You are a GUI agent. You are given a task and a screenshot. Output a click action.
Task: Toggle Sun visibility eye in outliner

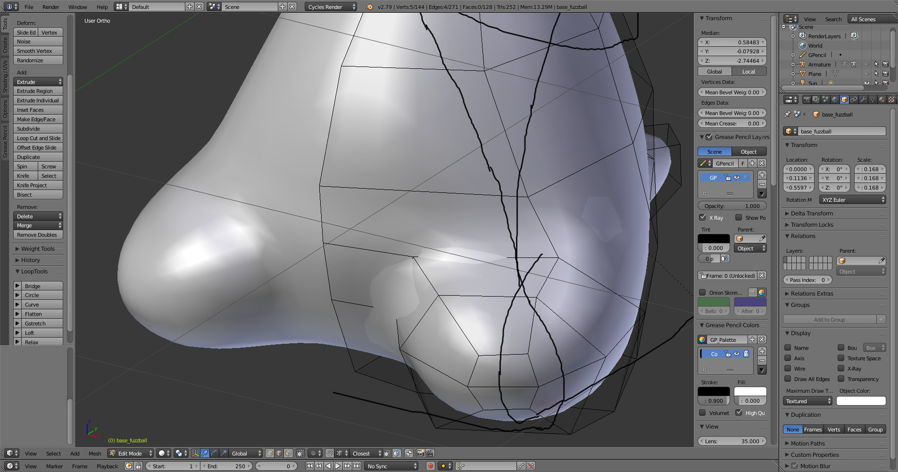point(866,83)
